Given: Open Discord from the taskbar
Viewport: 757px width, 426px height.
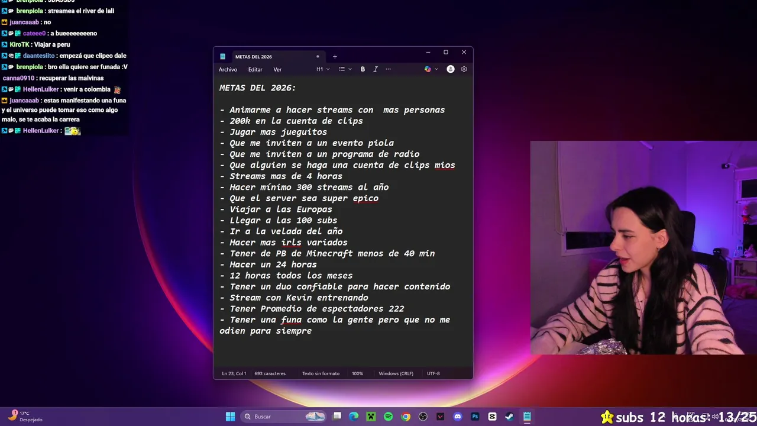Looking at the screenshot, I should tap(457, 417).
